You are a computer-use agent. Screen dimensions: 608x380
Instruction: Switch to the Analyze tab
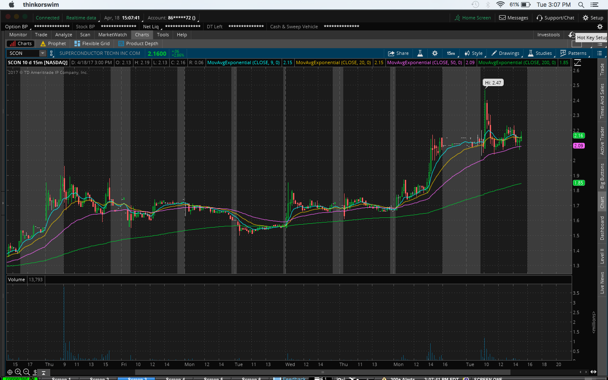click(x=63, y=35)
